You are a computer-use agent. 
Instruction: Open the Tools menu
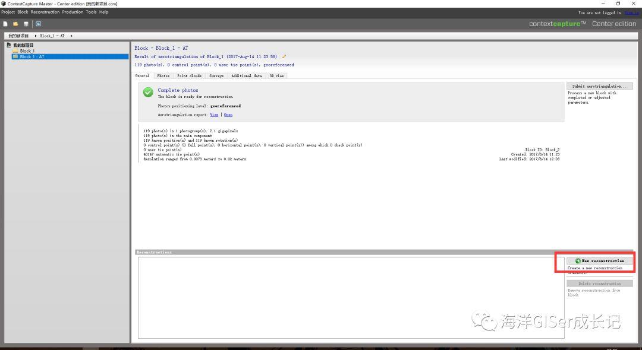92,12
